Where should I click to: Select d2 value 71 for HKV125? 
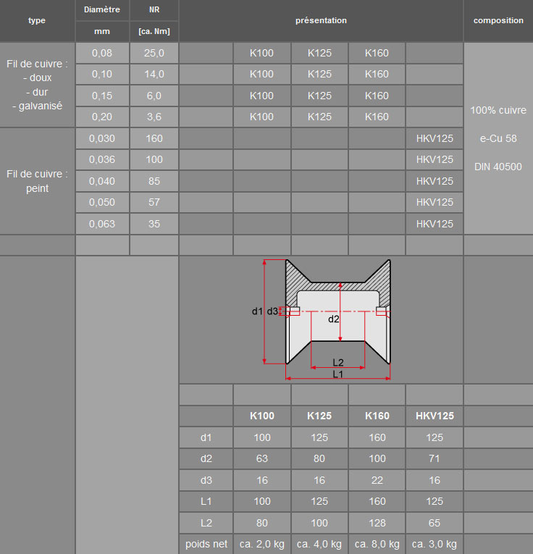click(x=435, y=458)
